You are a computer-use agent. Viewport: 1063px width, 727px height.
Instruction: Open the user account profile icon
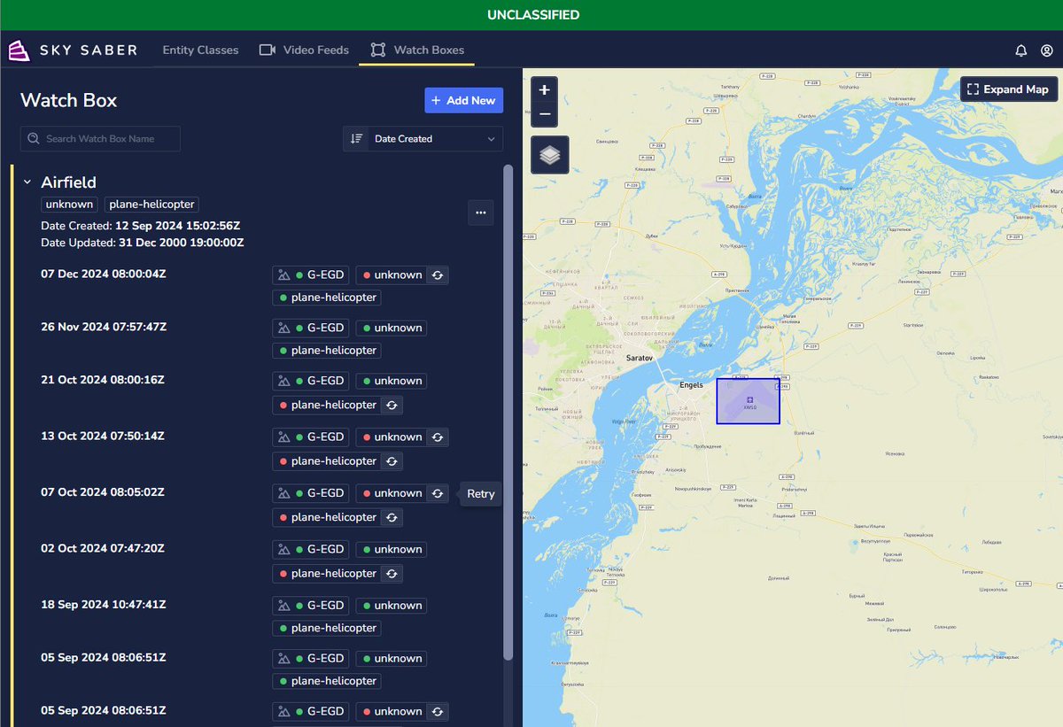1047,50
